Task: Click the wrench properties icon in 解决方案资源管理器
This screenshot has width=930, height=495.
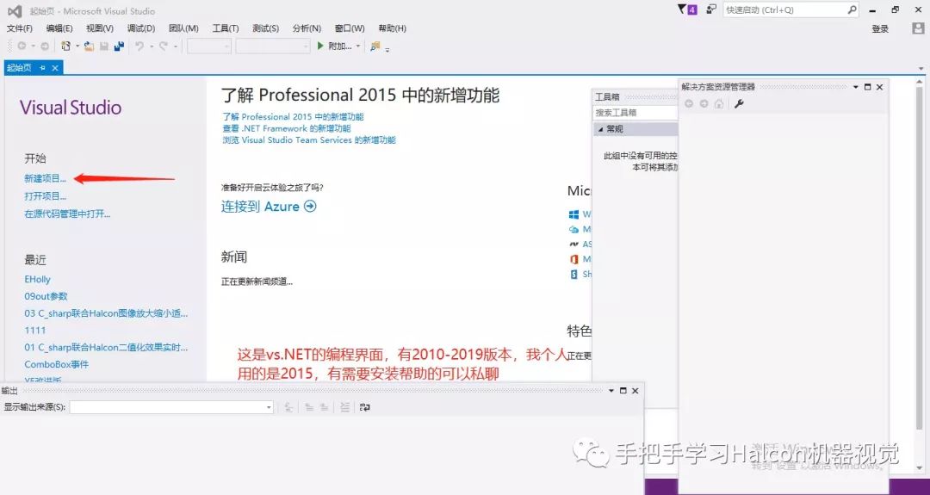Action: pos(739,104)
